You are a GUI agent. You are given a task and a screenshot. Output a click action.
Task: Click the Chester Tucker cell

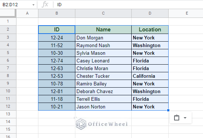103,76
